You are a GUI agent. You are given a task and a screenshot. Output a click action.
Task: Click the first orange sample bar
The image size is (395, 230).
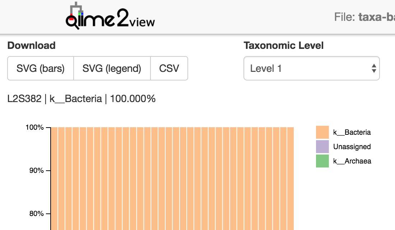[54, 179]
